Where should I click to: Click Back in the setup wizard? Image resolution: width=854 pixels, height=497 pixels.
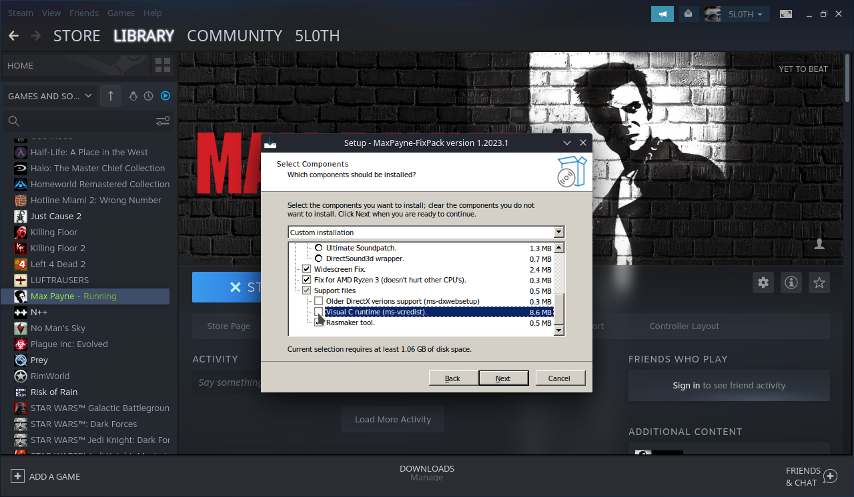tap(452, 378)
